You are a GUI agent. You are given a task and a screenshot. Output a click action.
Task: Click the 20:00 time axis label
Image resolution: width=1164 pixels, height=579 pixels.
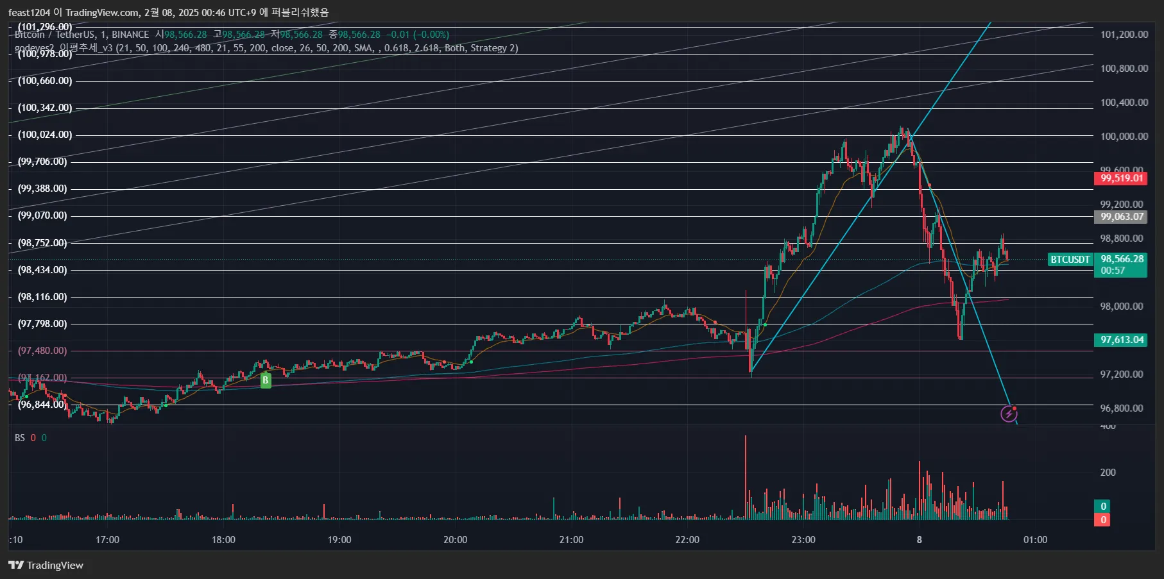(x=455, y=540)
